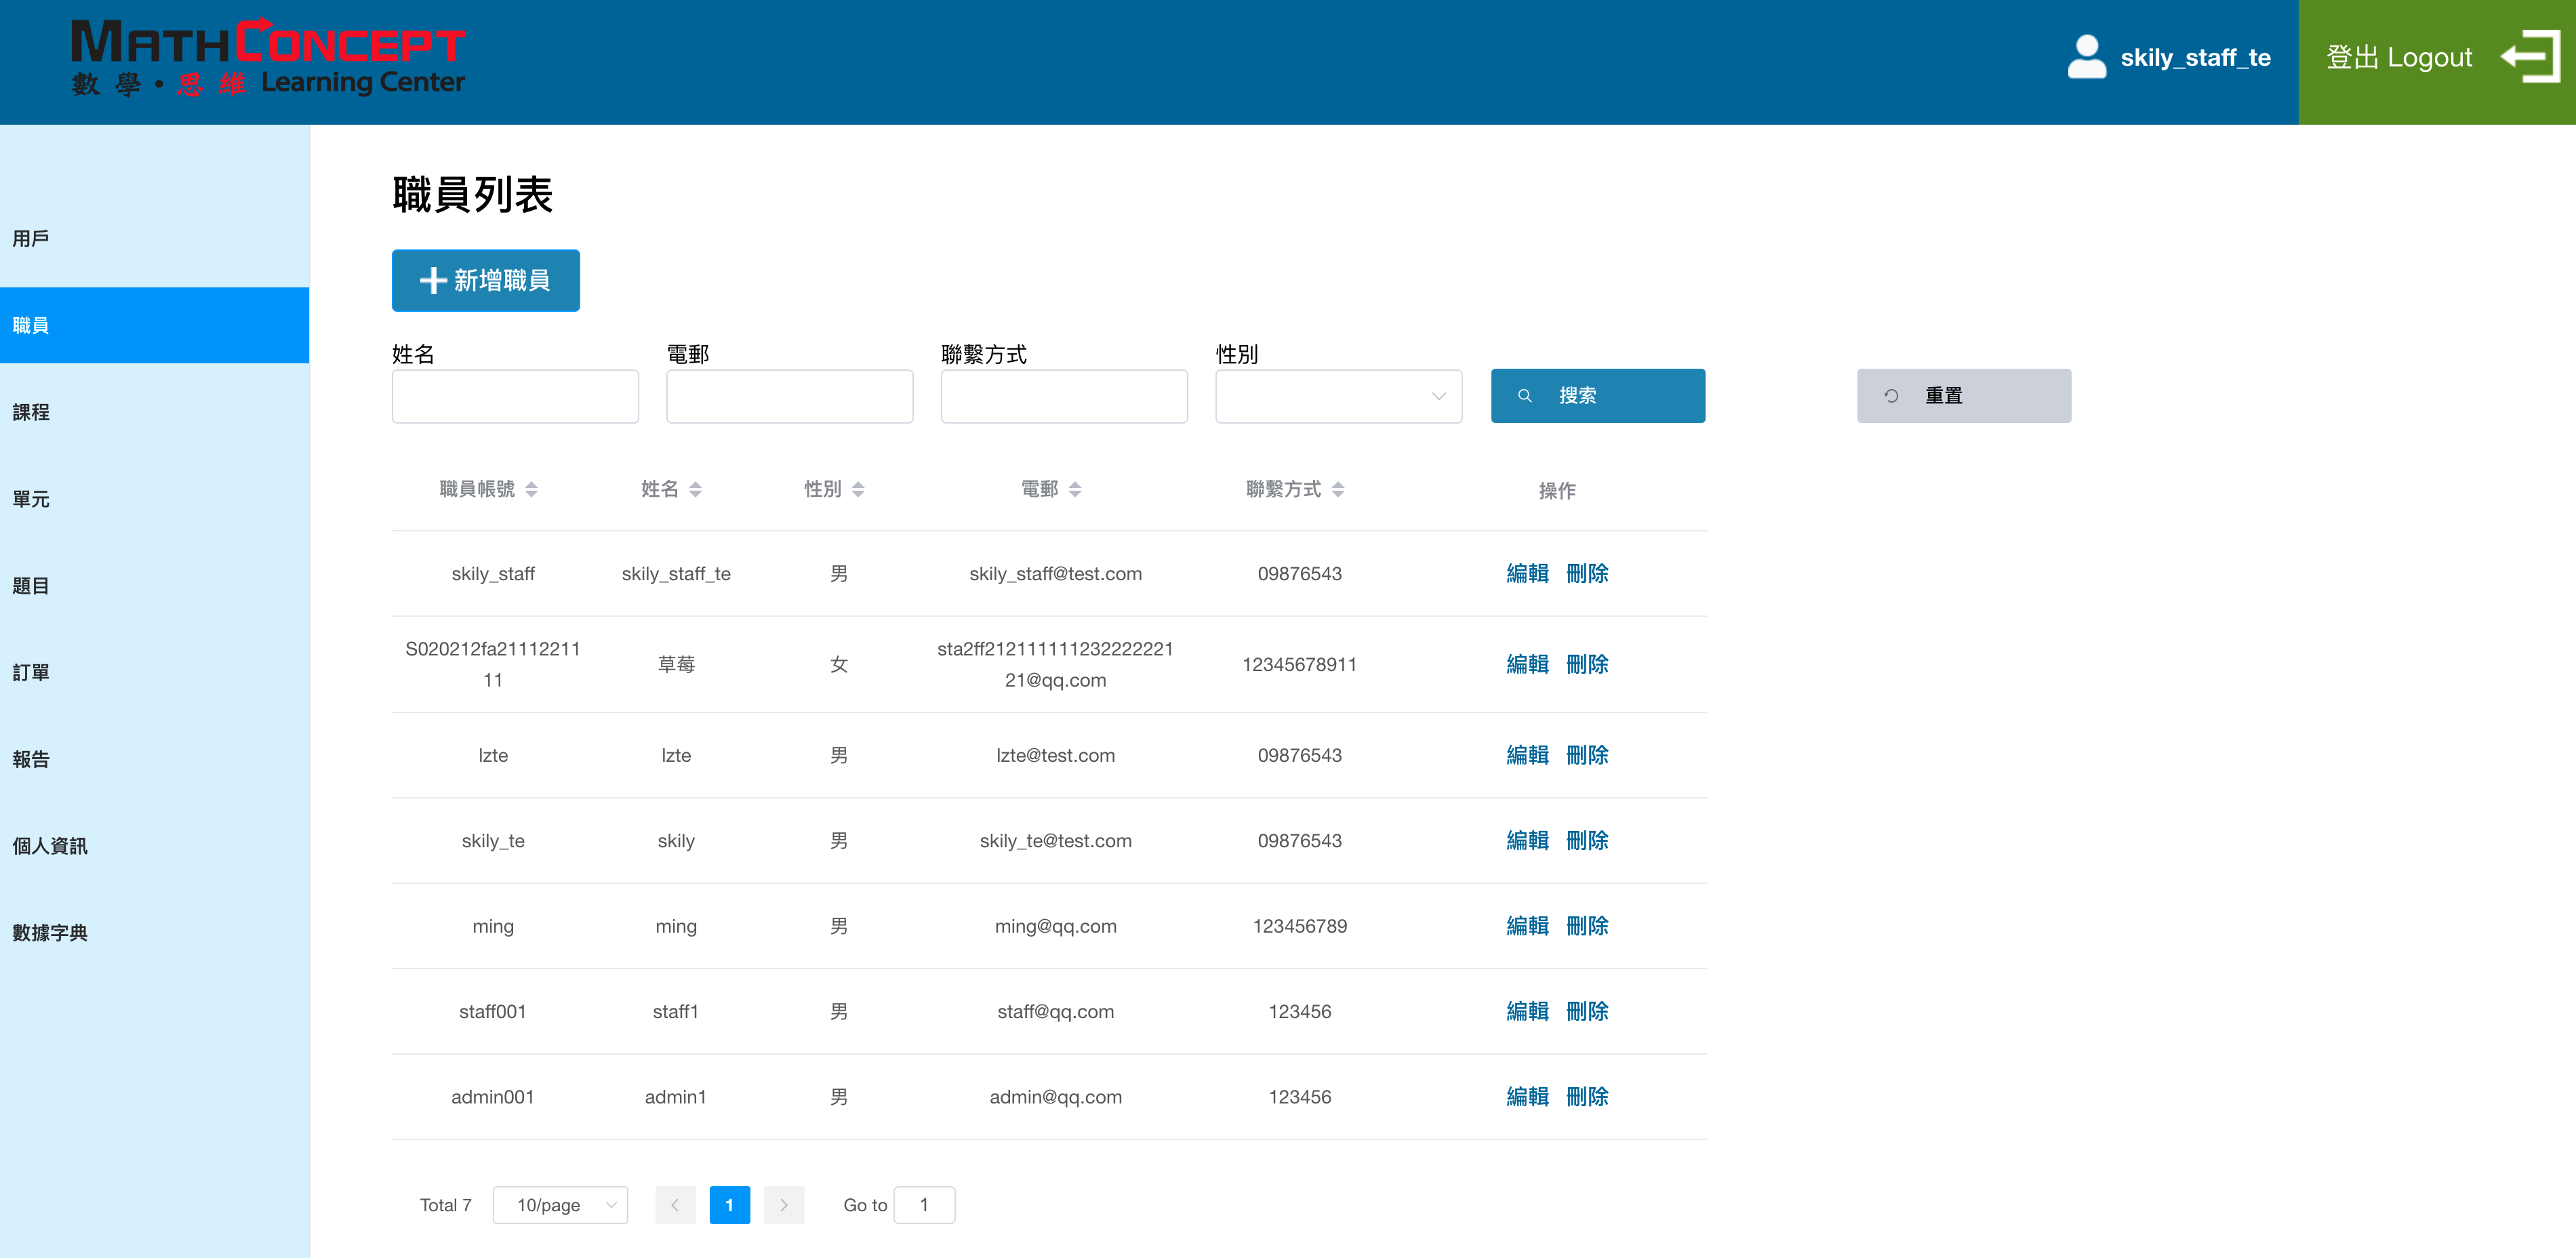Viewport: 2576px width, 1258px height.
Task: Edit the lzte staff row
Action: [x=1527, y=755]
